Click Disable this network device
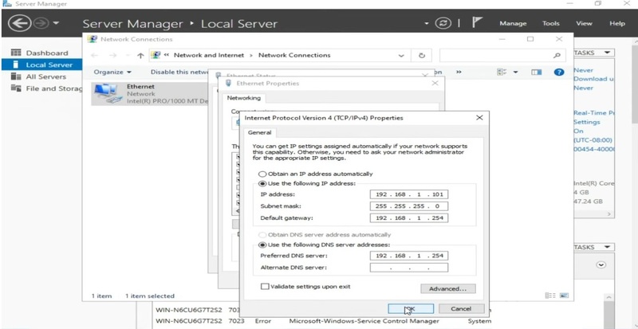The width and height of the screenshot is (638, 329). click(x=179, y=72)
